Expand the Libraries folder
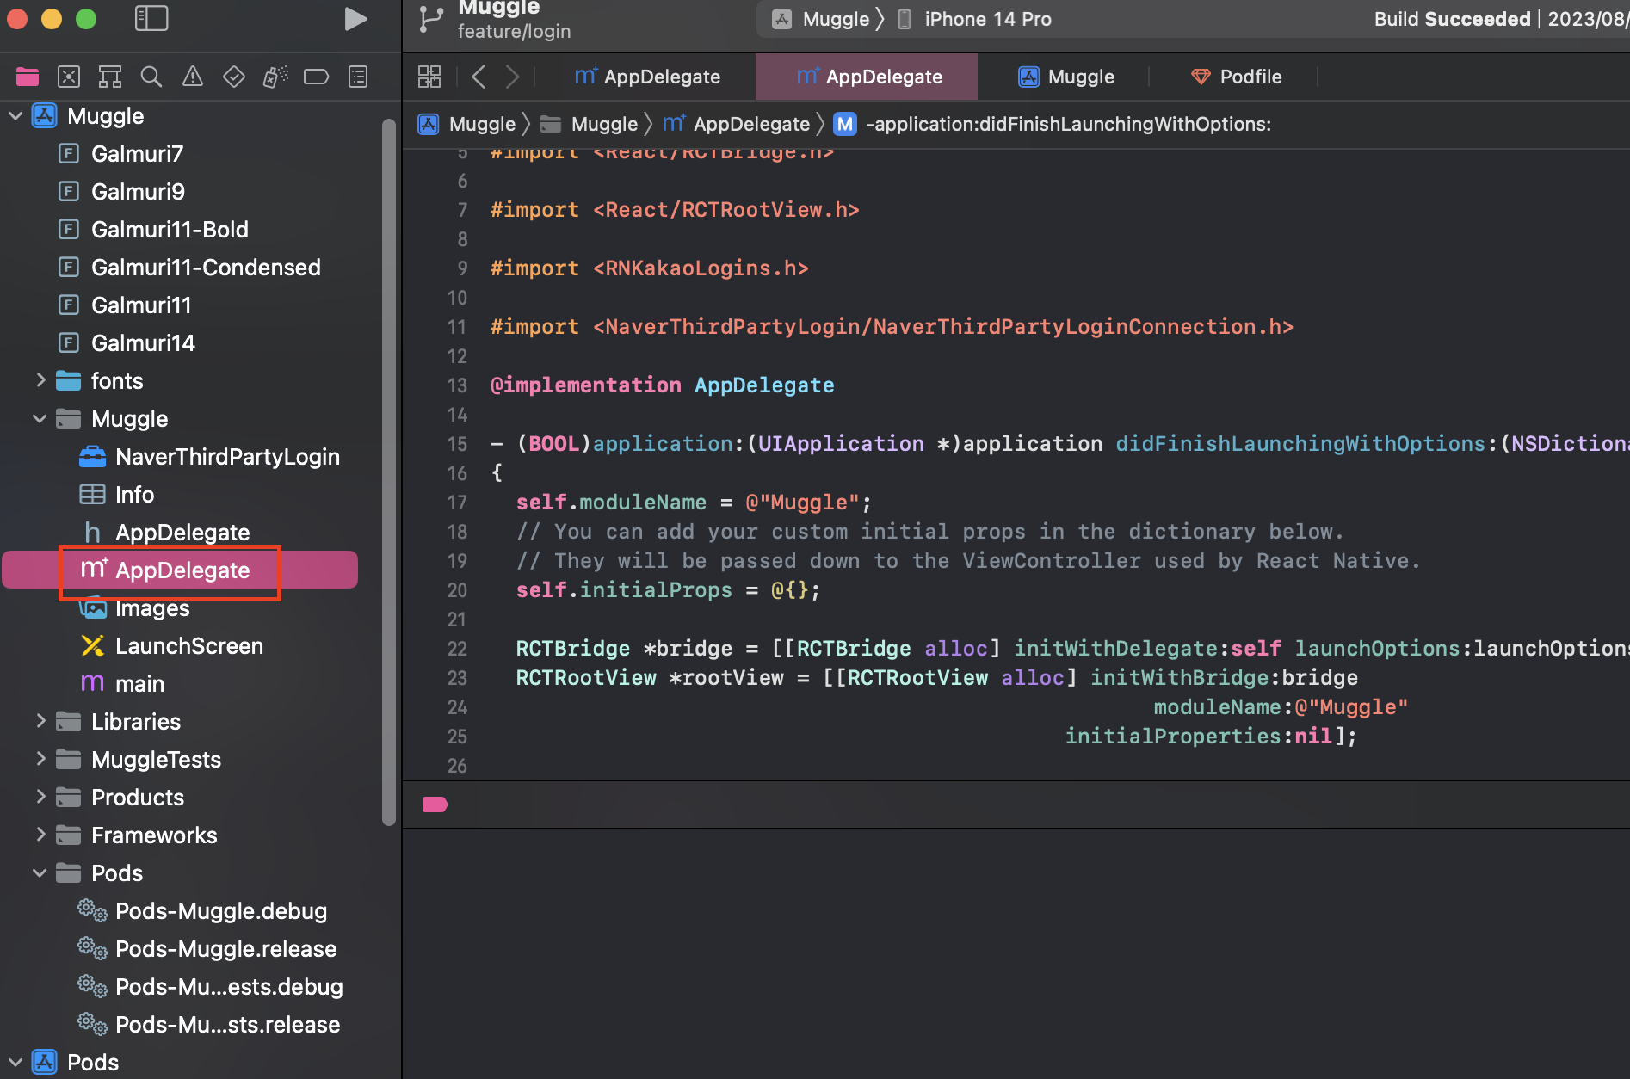The height and width of the screenshot is (1079, 1630). point(40,721)
